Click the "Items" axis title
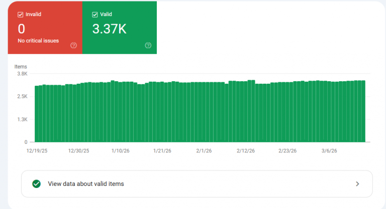Image resolution: width=386 pixels, height=209 pixels. click(x=21, y=67)
